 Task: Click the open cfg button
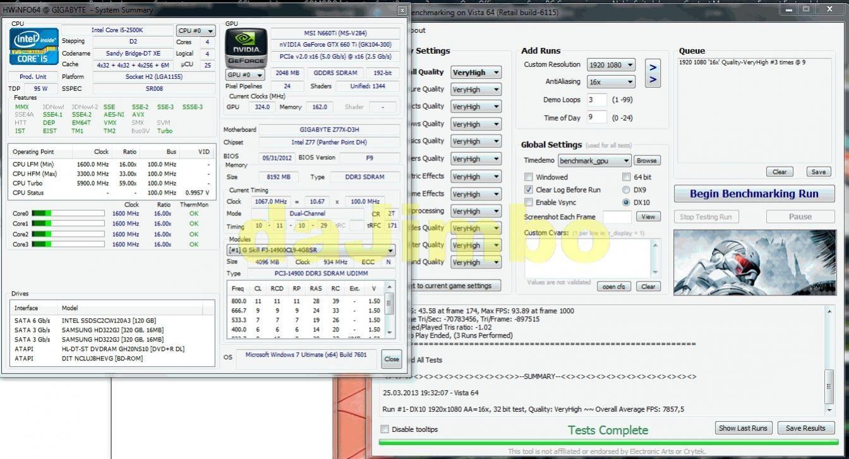(613, 286)
